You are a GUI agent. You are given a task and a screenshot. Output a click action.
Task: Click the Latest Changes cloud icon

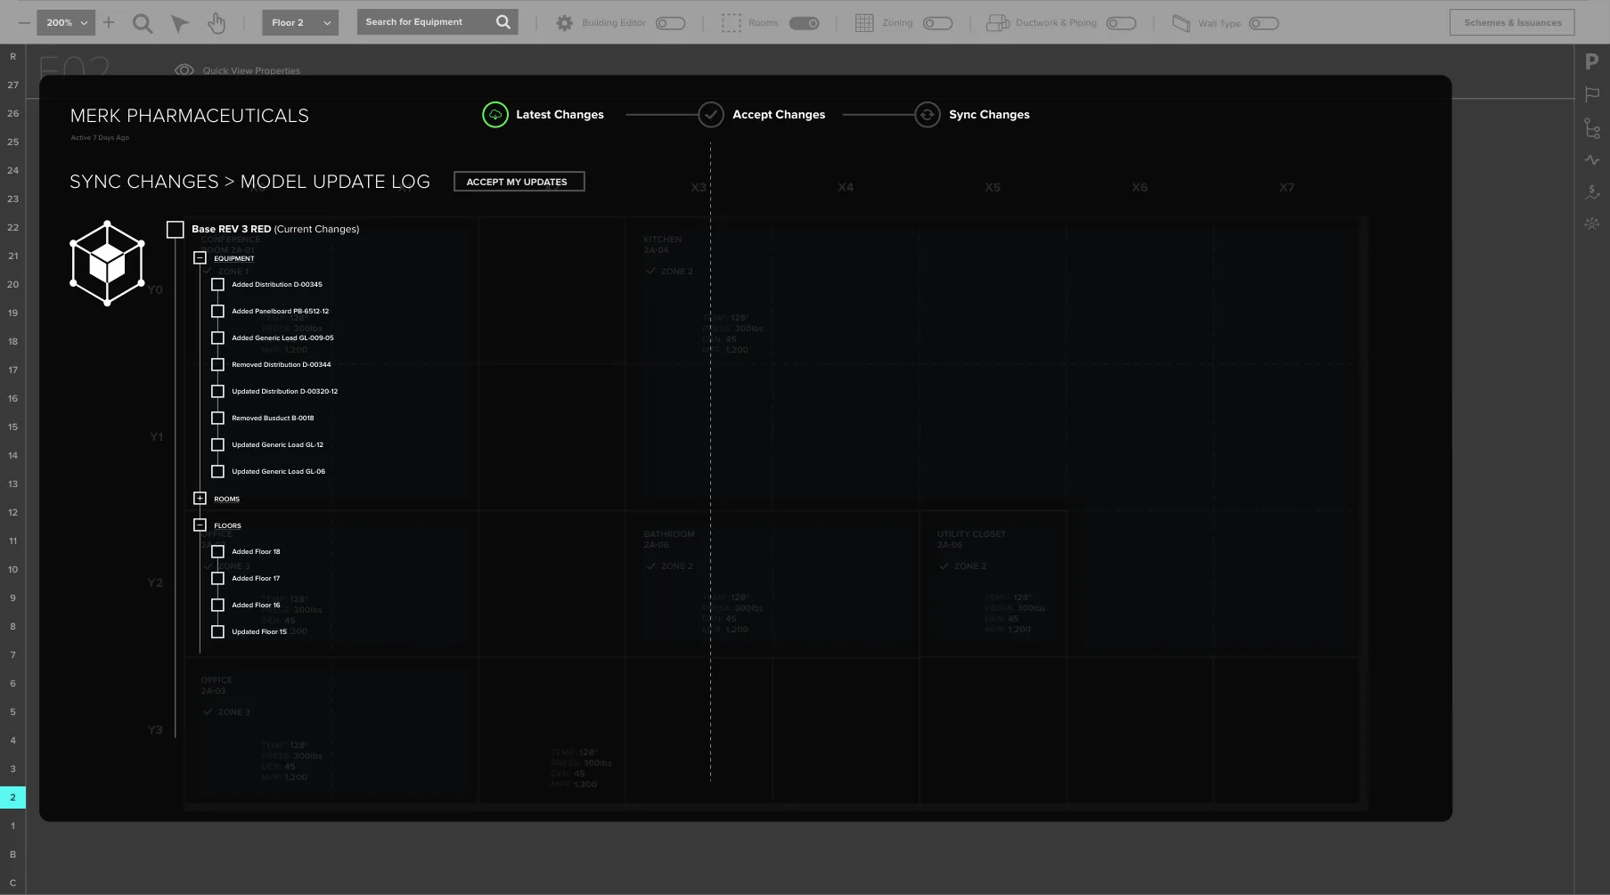tap(495, 115)
